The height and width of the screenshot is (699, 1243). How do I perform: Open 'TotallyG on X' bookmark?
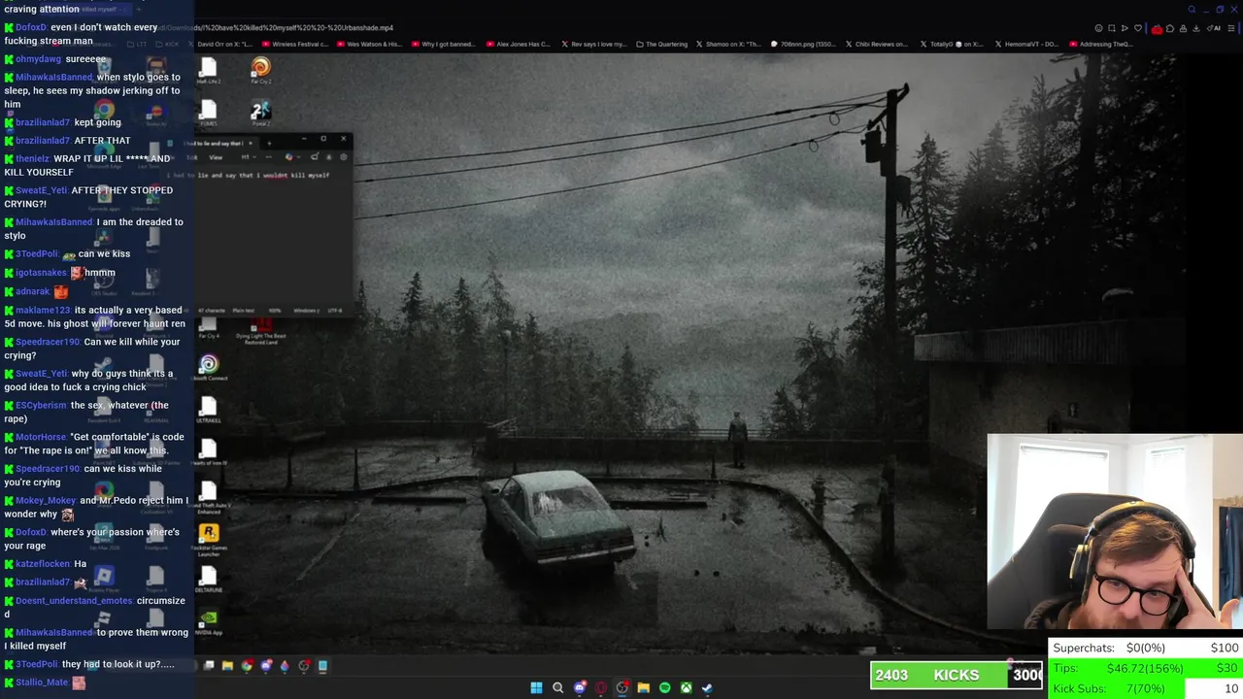click(951, 44)
